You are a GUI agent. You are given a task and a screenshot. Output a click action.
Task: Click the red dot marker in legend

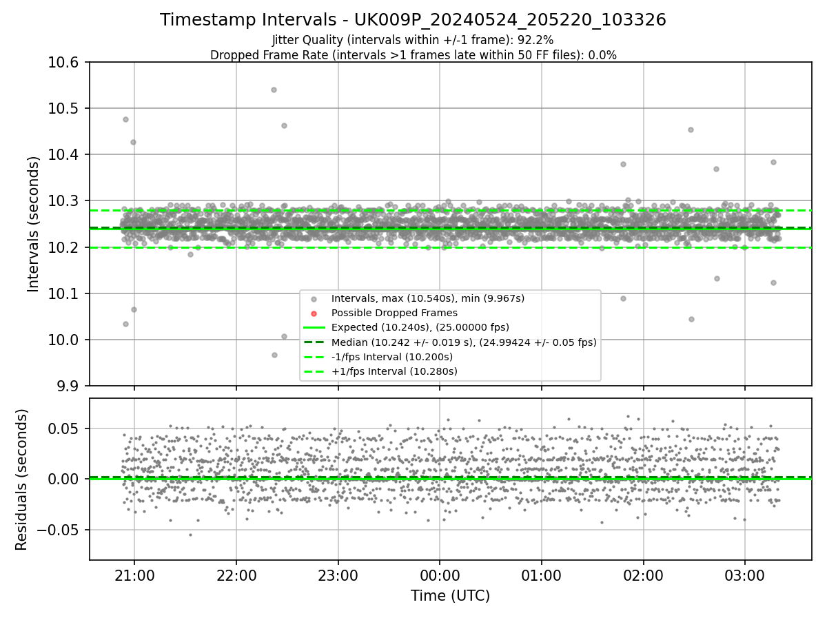point(314,313)
